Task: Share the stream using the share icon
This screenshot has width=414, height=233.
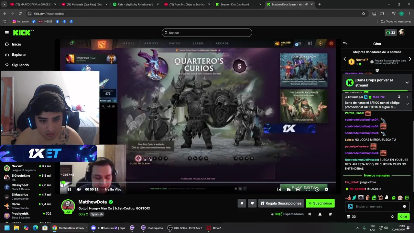Action: [310, 214]
